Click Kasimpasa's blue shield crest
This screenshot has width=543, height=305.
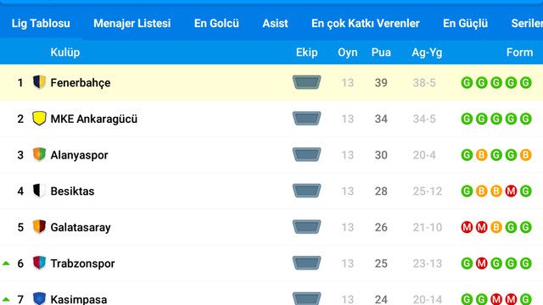[39, 298]
